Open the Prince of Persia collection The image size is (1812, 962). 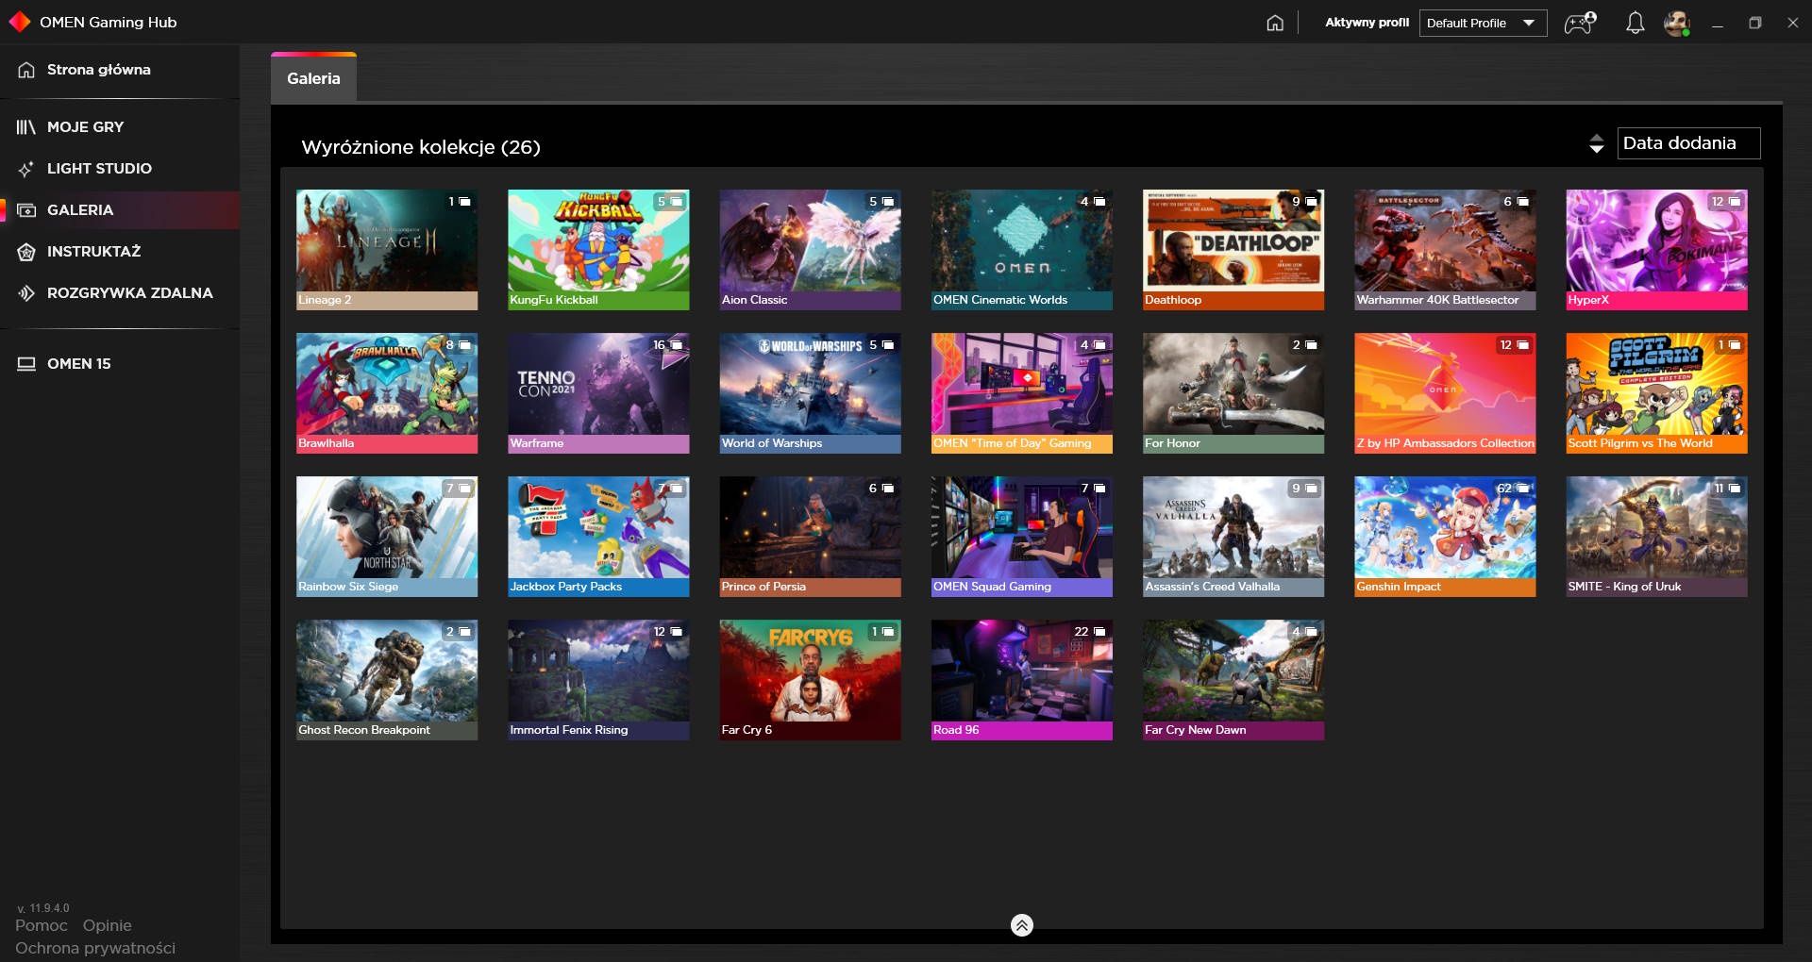coord(810,537)
